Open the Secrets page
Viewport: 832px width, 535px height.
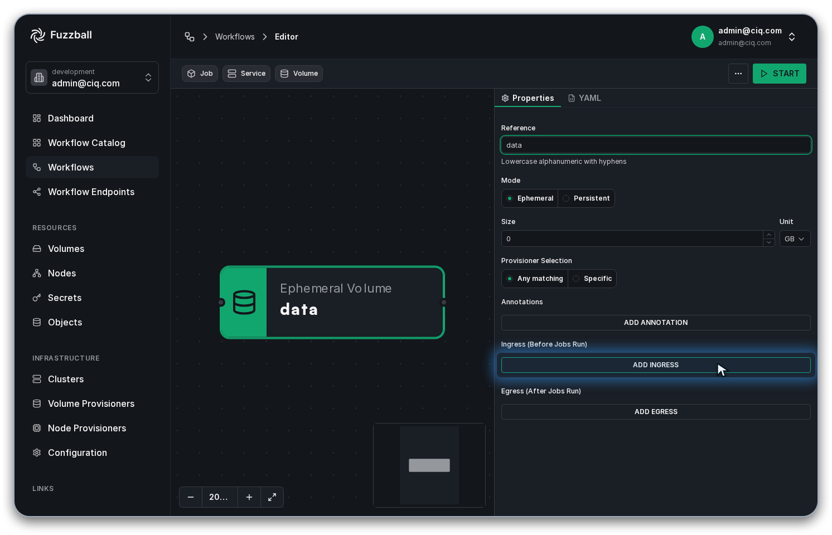click(x=92, y=298)
